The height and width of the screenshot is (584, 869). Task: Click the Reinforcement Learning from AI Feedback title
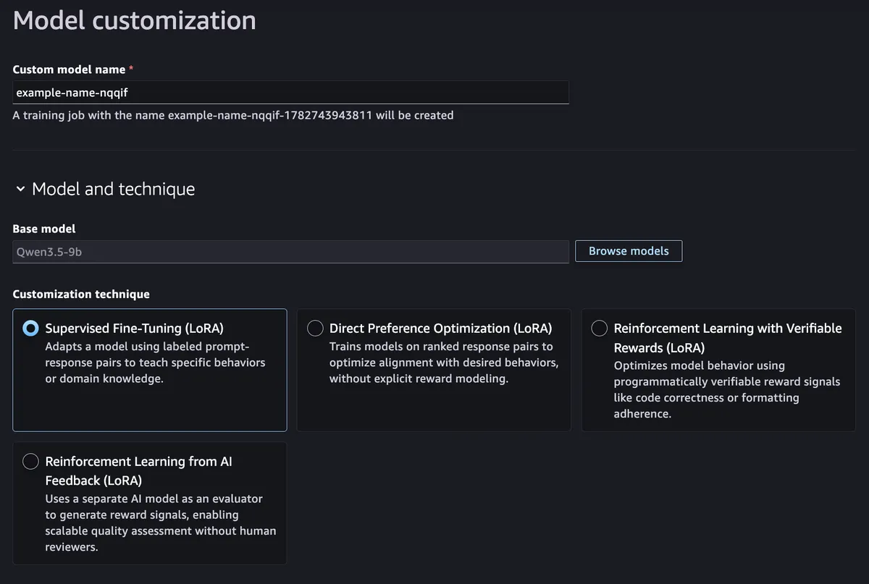coord(139,471)
